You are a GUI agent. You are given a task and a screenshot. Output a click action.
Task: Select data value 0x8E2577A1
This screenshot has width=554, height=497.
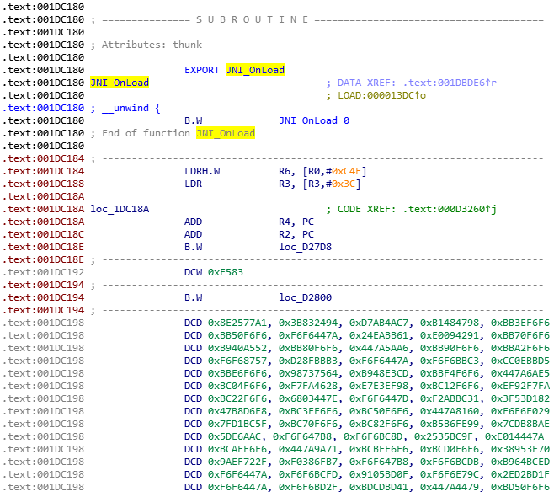pos(237,323)
